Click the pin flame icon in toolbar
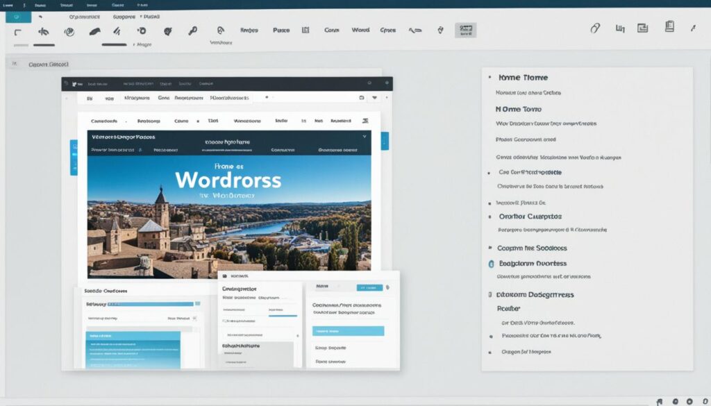Screen dimensions: 711x406 tap(440, 30)
